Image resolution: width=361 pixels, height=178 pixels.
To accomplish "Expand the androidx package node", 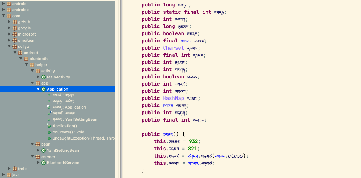I will (3, 10).
